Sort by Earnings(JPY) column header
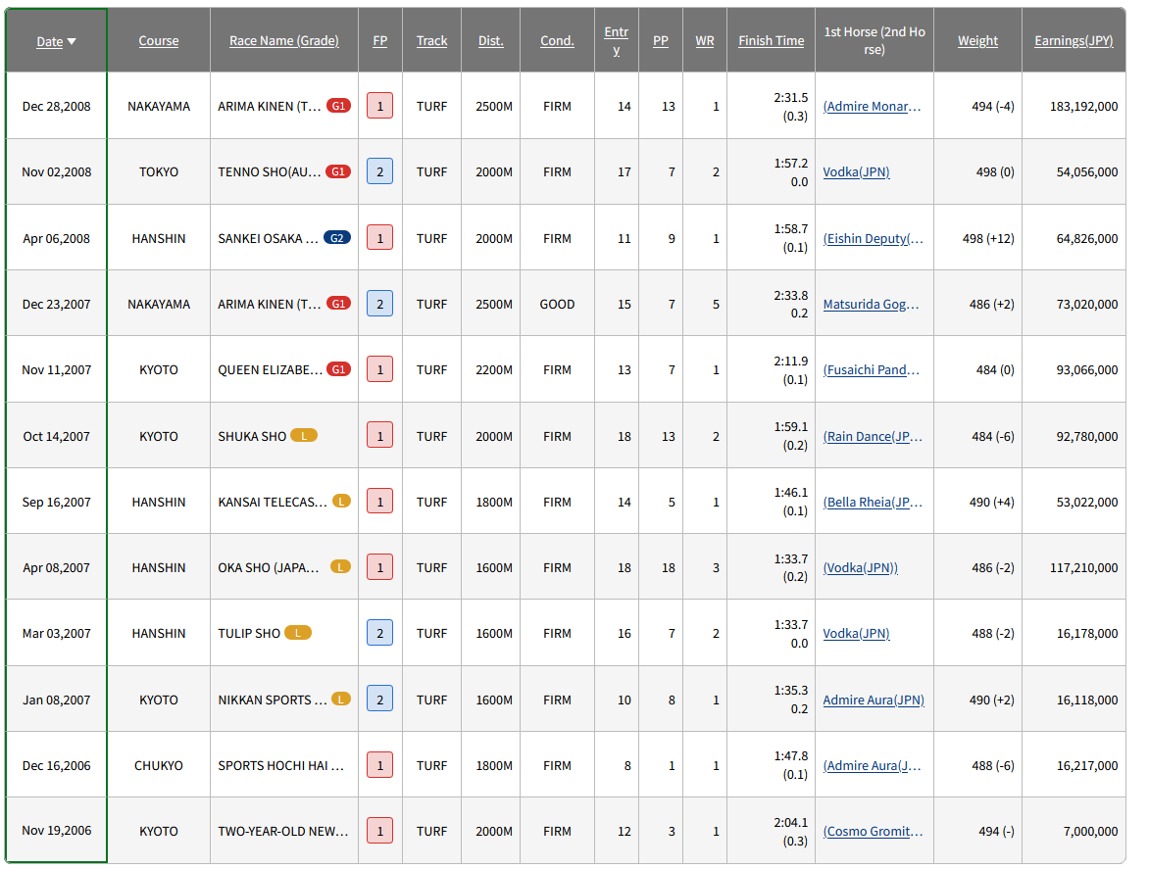 coord(1074,41)
